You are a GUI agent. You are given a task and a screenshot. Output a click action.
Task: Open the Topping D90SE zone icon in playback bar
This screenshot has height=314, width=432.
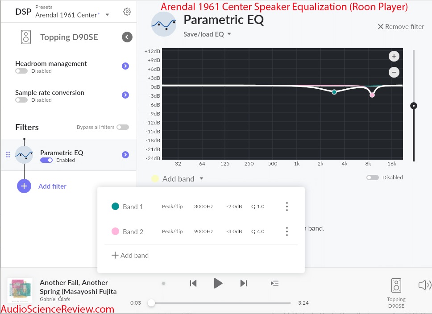396,285
